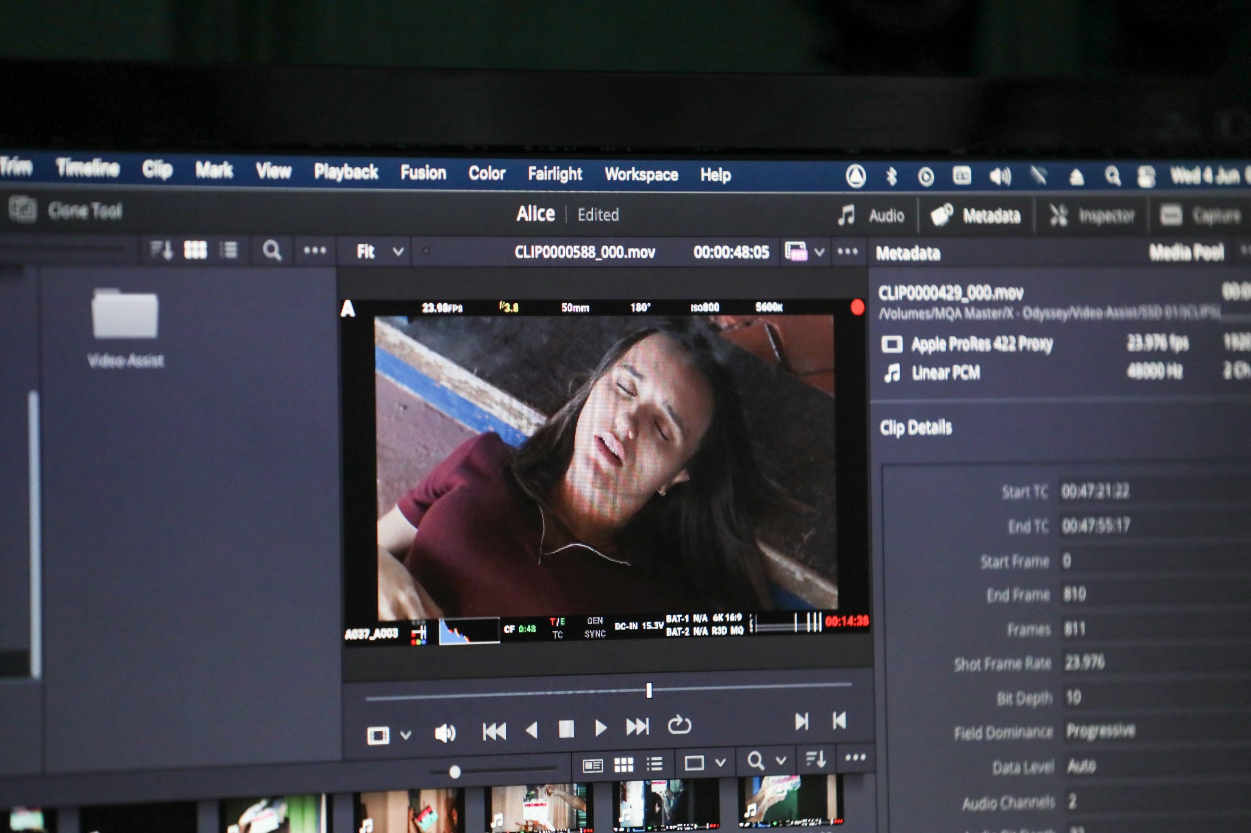Click the play reverse button
This screenshot has height=833, width=1251.
(531, 730)
